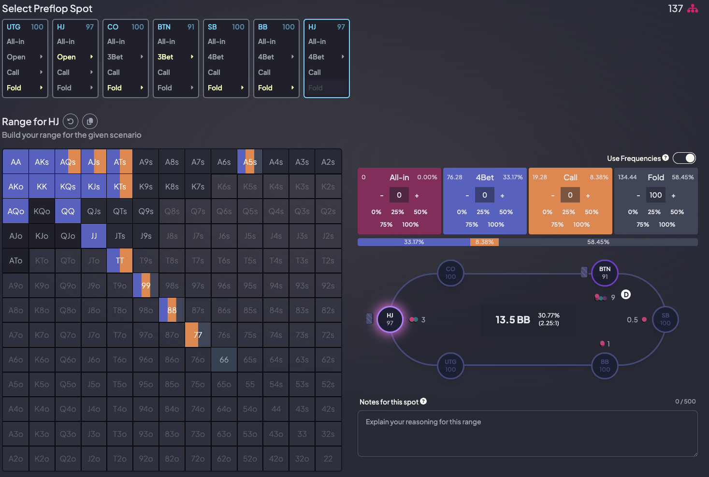Select the All-in action card header

pos(399,177)
